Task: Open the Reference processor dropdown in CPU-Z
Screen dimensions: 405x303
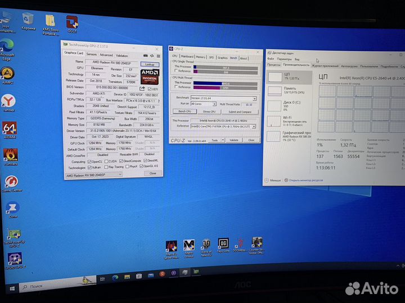Action: (x=223, y=126)
